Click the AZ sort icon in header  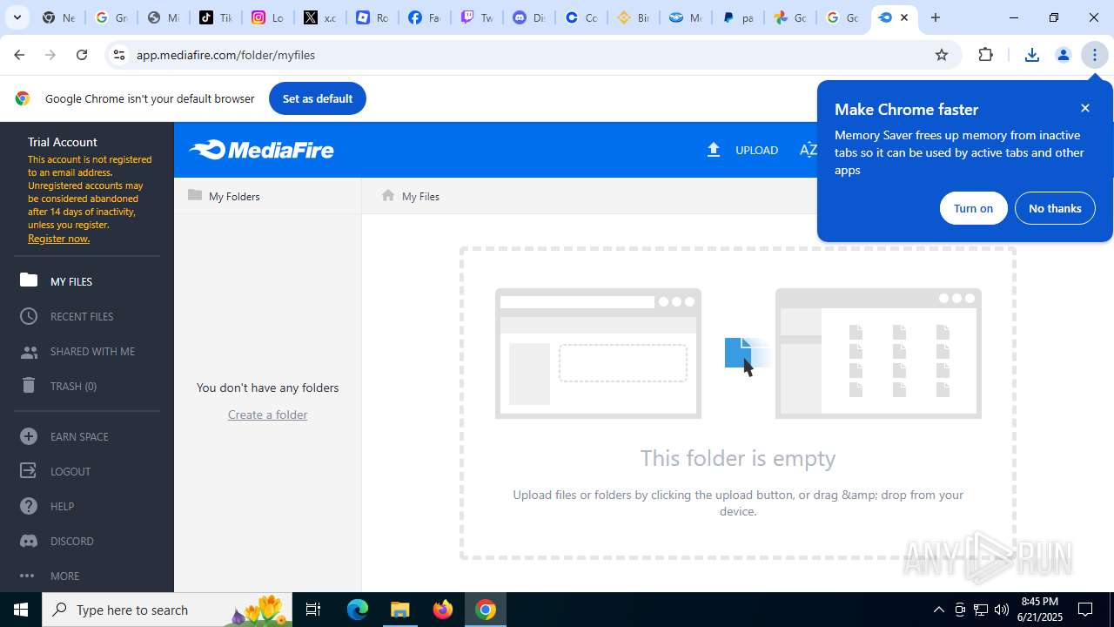809,150
